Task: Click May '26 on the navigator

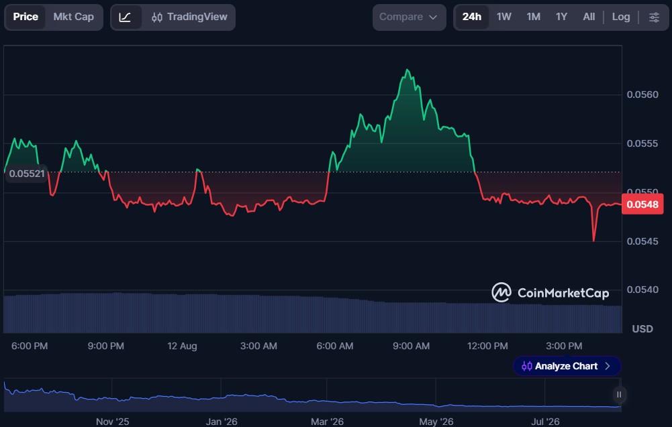Action: (436, 422)
